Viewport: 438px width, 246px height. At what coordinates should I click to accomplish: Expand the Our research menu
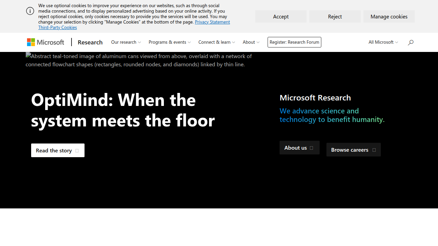pos(126,42)
